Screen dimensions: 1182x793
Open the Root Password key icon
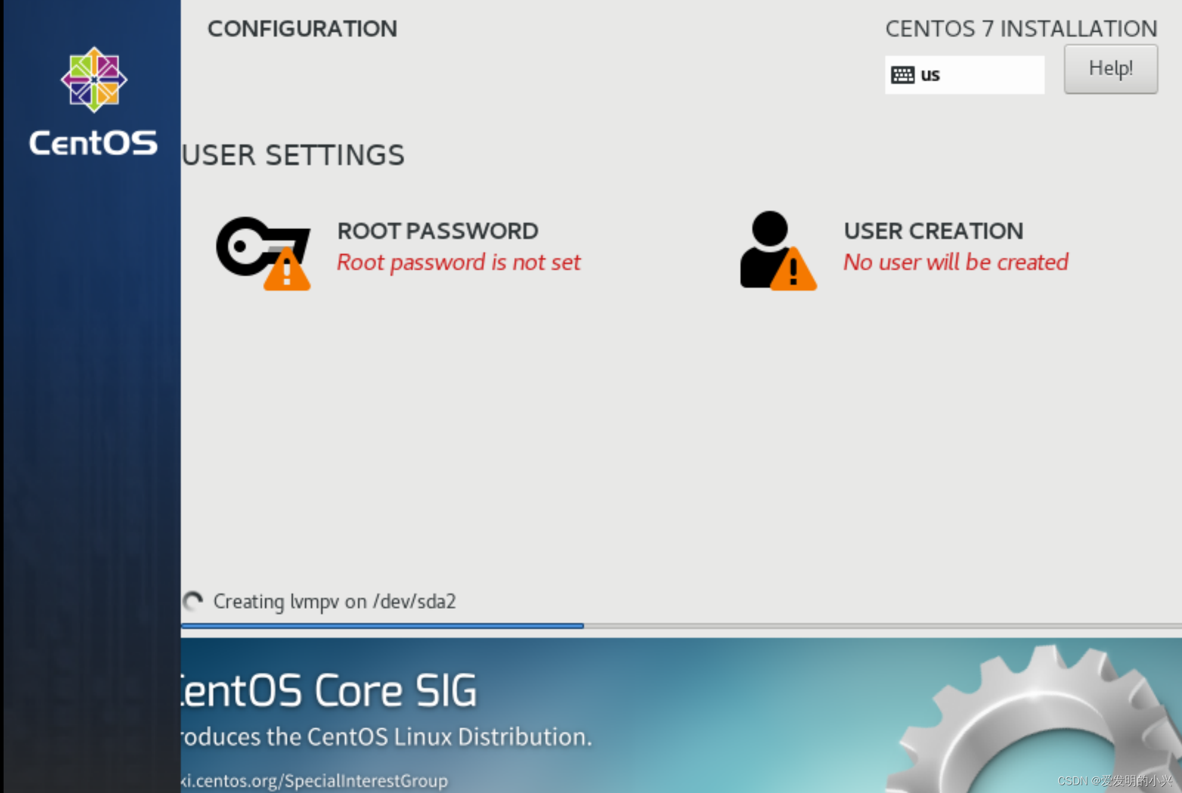tap(263, 254)
